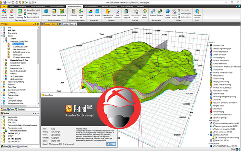This screenshot has height=151, width=241.
Task: Create a New workflow
Action: 117,14
